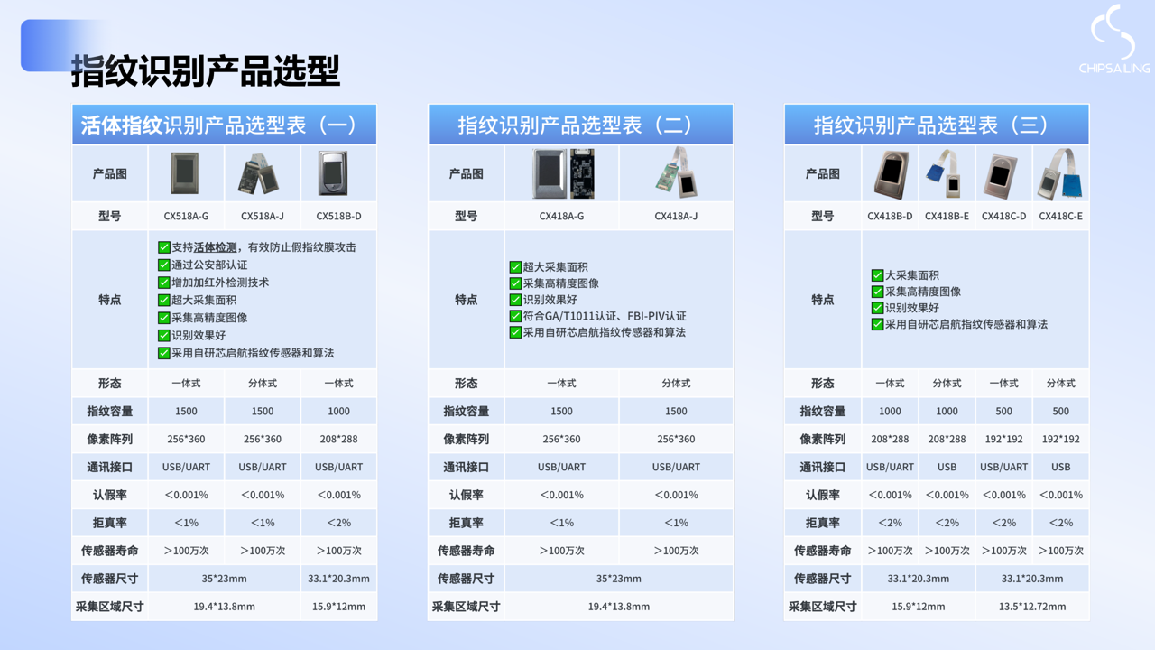Click the check beside 采用自研芯启航 in table (三)
The image size is (1155, 650).
pos(877,324)
